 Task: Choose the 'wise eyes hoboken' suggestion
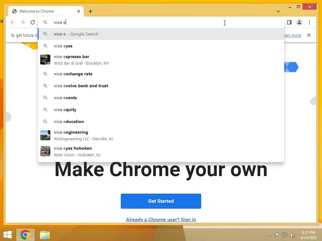point(161,151)
